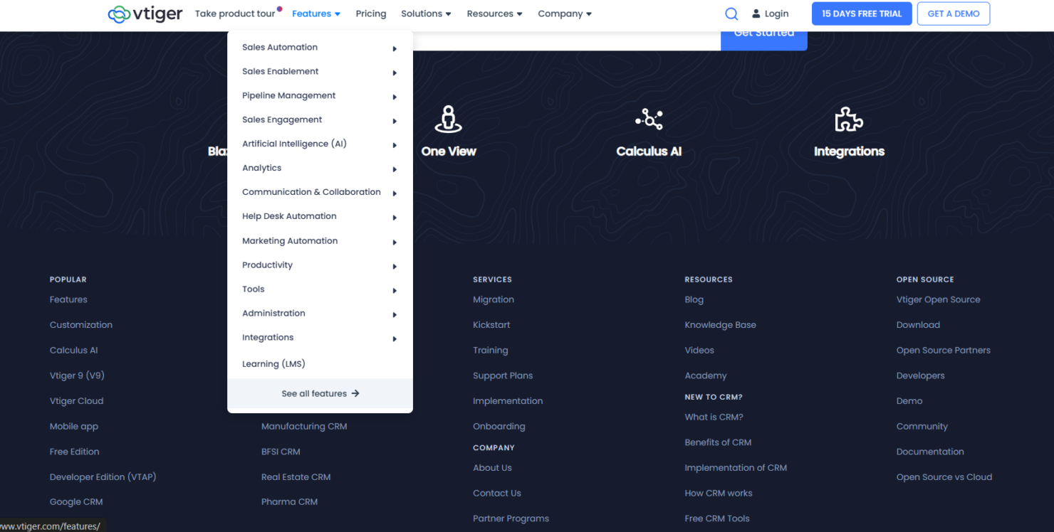Open the Solutions dropdown
1054x532 pixels.
[426, 14]
